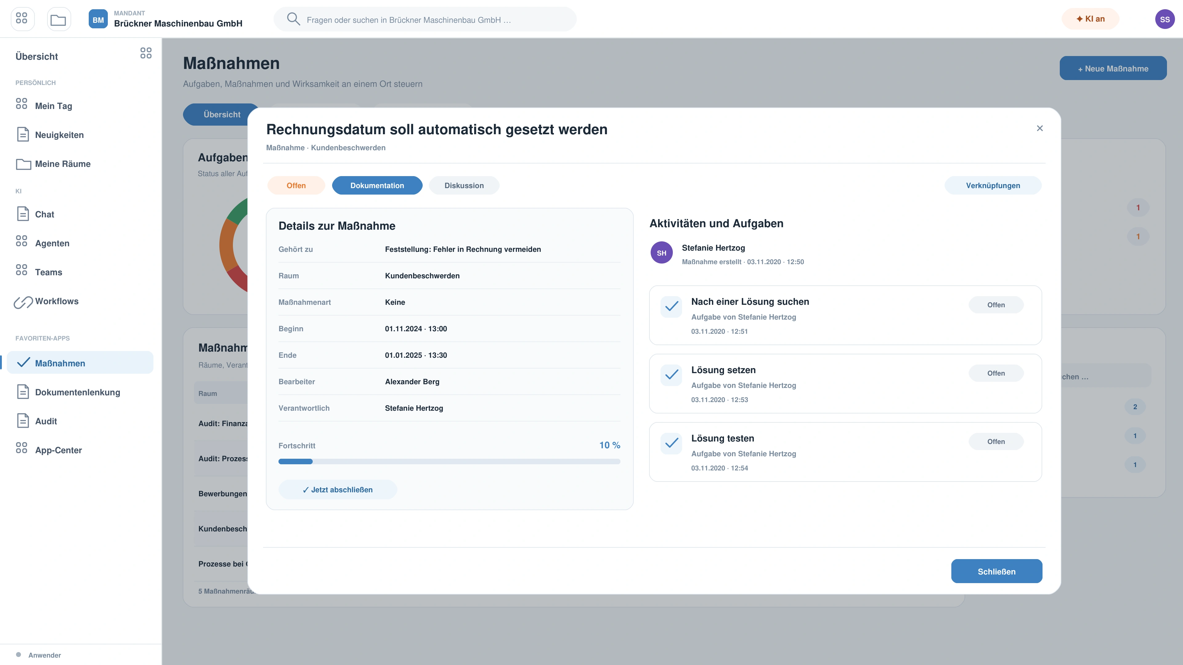Open the apps grid icon in top bar
This screenshot has height=665, width=1183.
[22, 19]
